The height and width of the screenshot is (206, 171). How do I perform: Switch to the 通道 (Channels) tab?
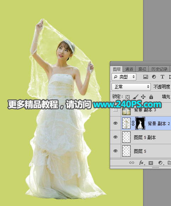point(129,69)
